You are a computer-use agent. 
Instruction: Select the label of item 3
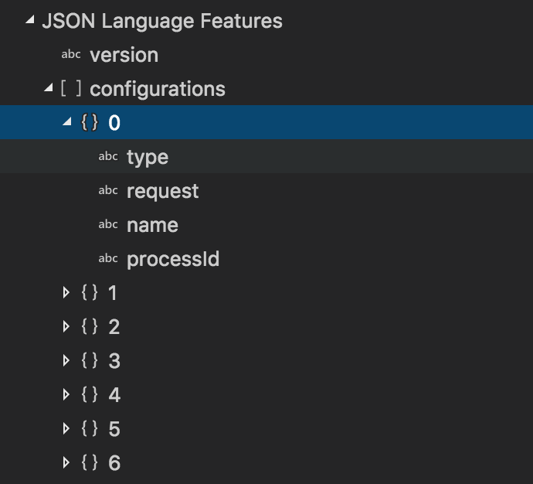114,361
